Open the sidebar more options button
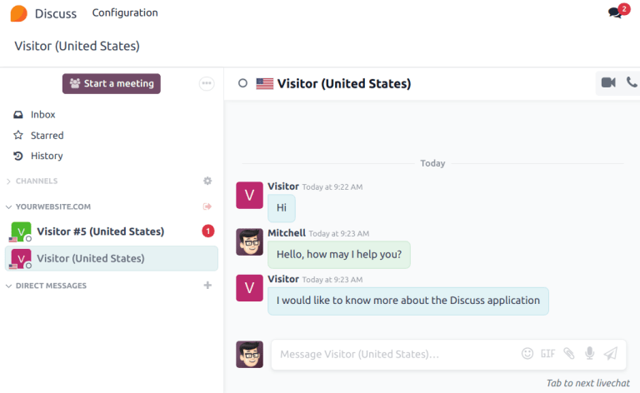The height and width of the screenshot is (393, 640). [207, 83]
